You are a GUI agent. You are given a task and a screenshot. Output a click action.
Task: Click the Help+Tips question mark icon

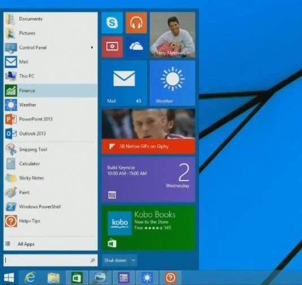11,221
